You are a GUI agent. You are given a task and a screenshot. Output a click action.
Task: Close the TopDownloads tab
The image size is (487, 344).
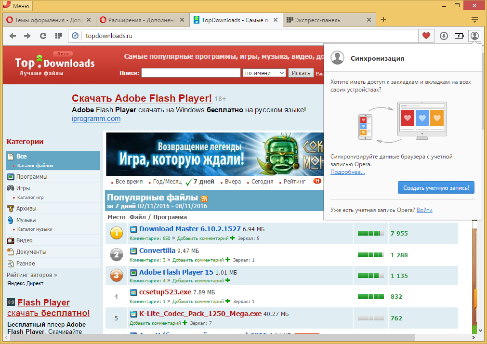pyautogui.click(x=276, y=20)
